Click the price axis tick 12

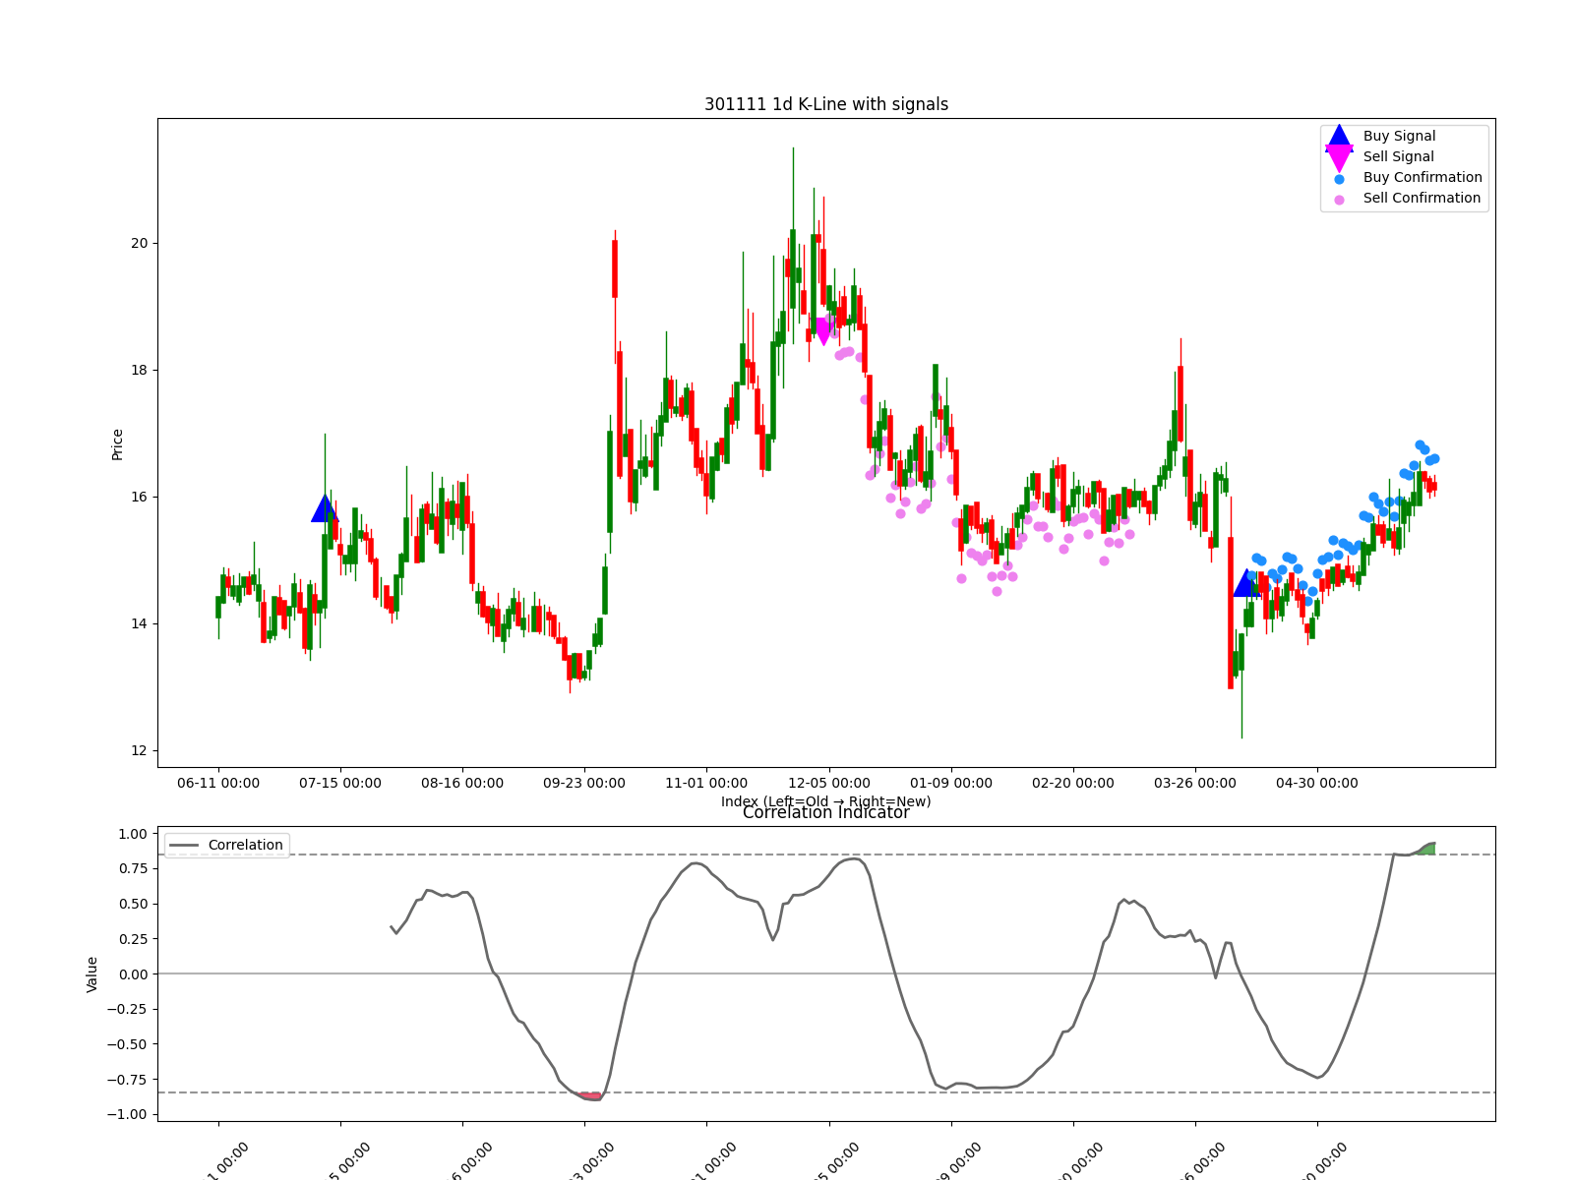pyautogui.click(x=139, y=750)
